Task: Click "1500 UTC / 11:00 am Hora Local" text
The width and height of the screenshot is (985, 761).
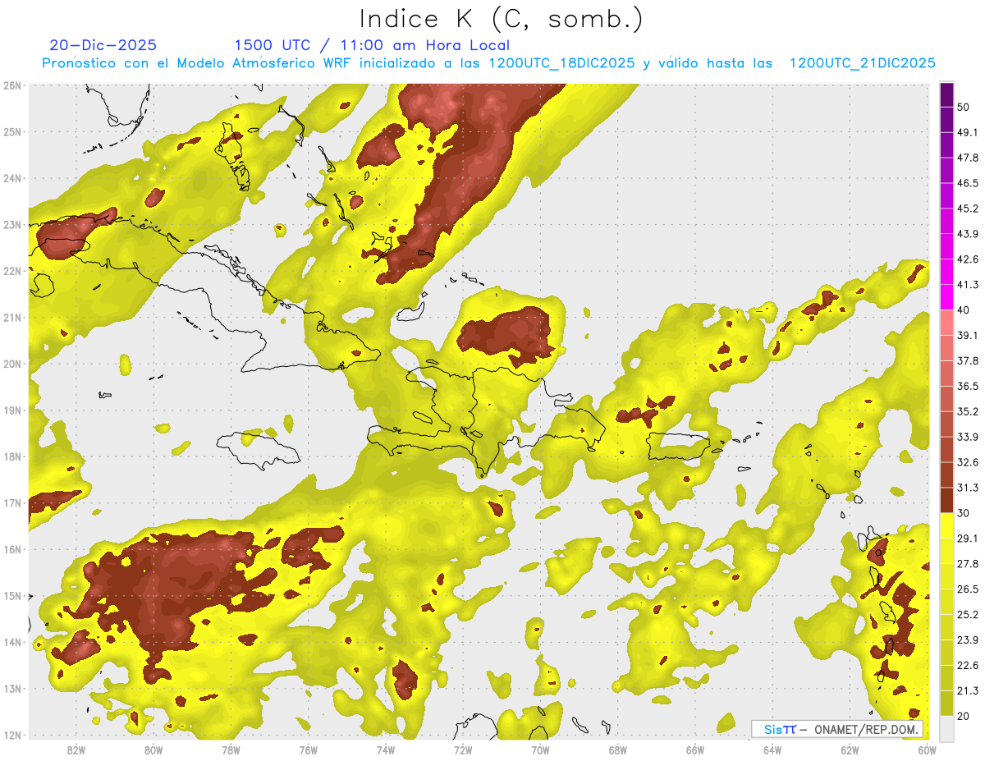Action: [x=372, y=45]
